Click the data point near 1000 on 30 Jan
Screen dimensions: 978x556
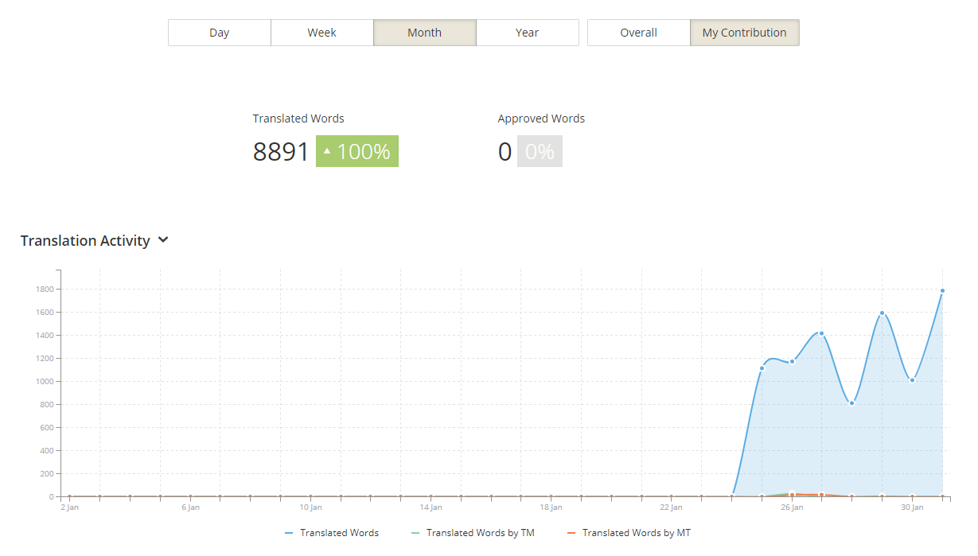coord(912,380)
